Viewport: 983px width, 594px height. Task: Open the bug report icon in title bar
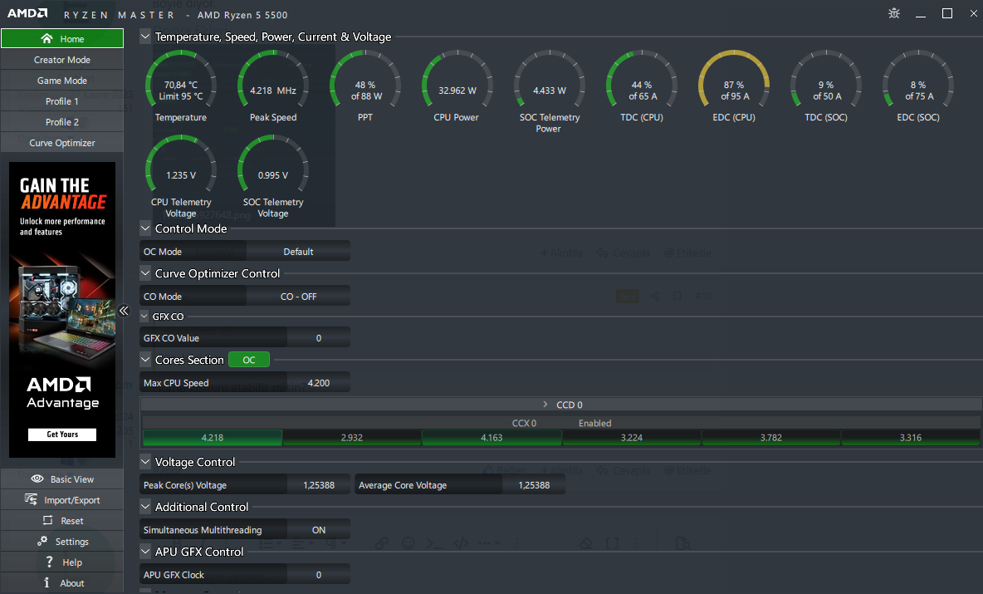[894, 13]
